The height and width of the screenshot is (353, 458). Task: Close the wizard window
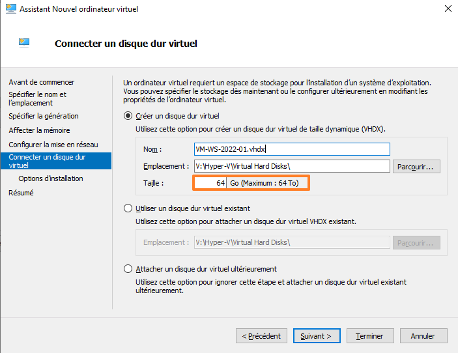448,9
